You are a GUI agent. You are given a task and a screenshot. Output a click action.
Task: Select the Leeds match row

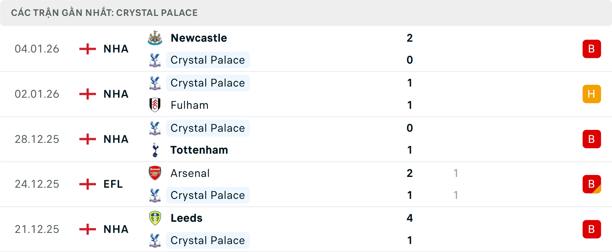click(306, 229)
